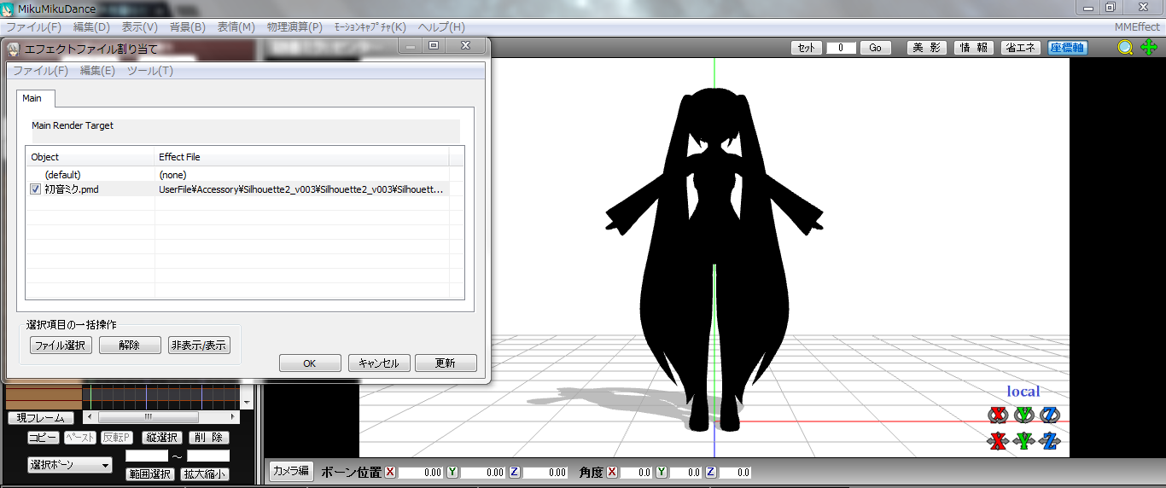This screenshot has height=488, width=1166.
Task: Toggle the 省エネ power saving button
Action: [1021, 48]
